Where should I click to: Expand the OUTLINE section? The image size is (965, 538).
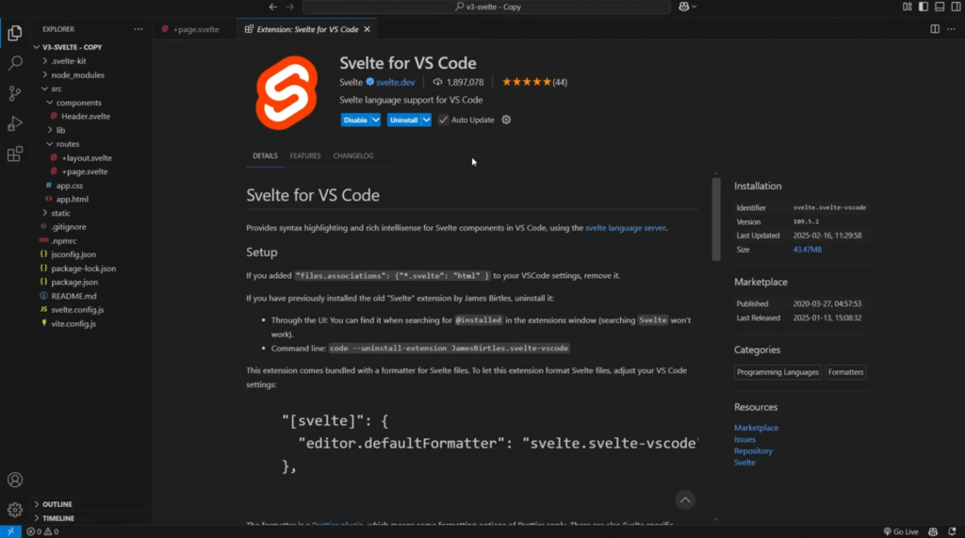point(57,504)
